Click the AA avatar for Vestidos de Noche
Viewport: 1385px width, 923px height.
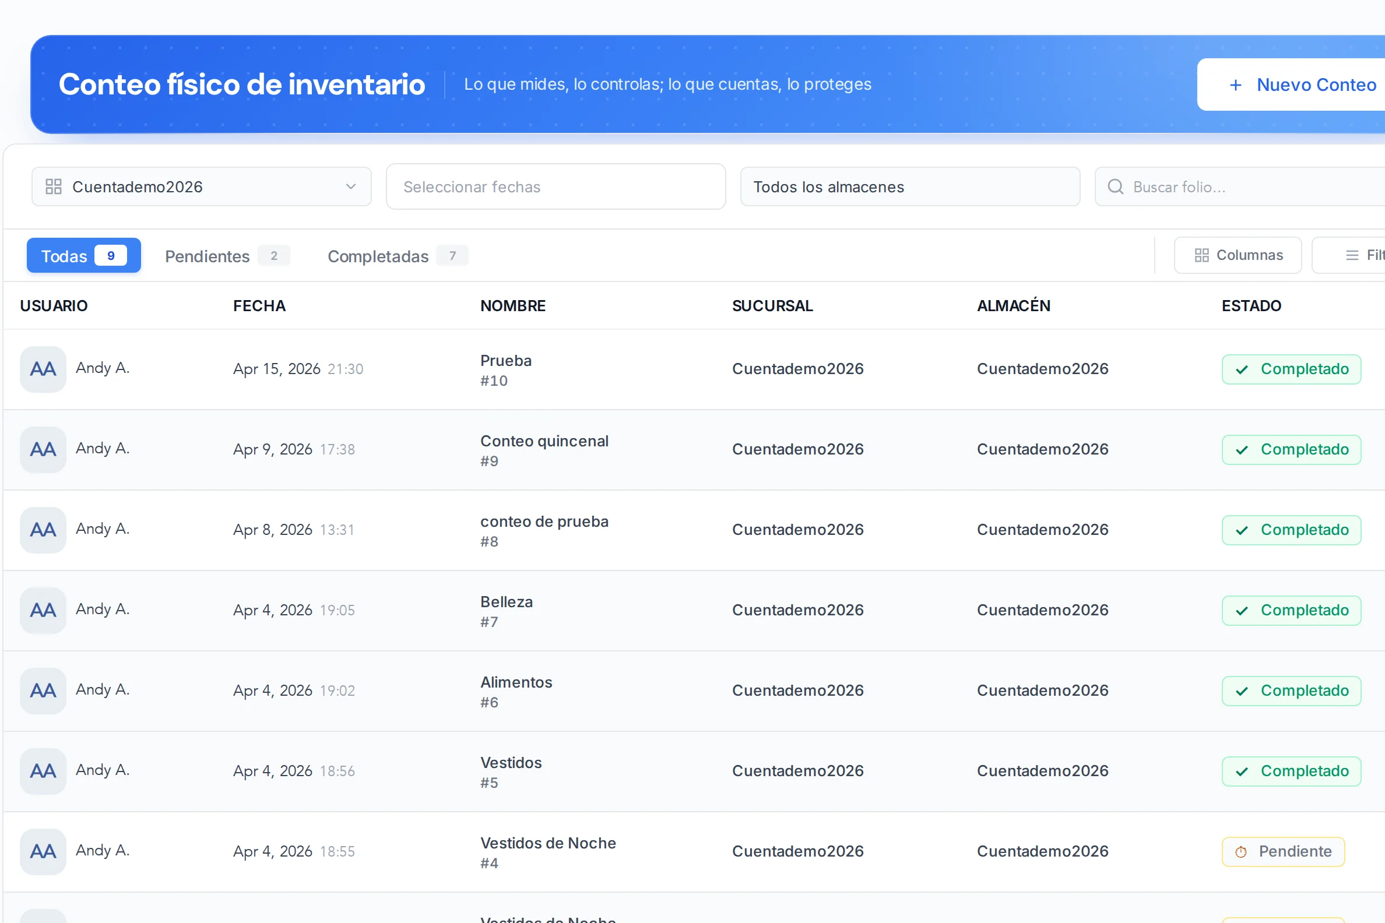[43, 852]
